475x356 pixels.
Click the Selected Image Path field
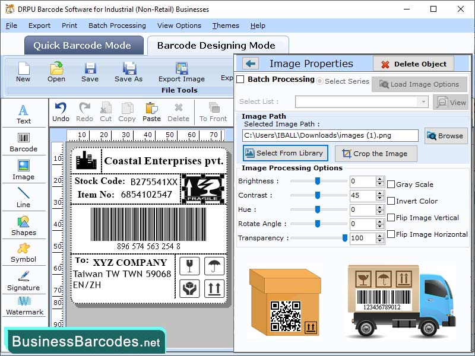point(330,135)
